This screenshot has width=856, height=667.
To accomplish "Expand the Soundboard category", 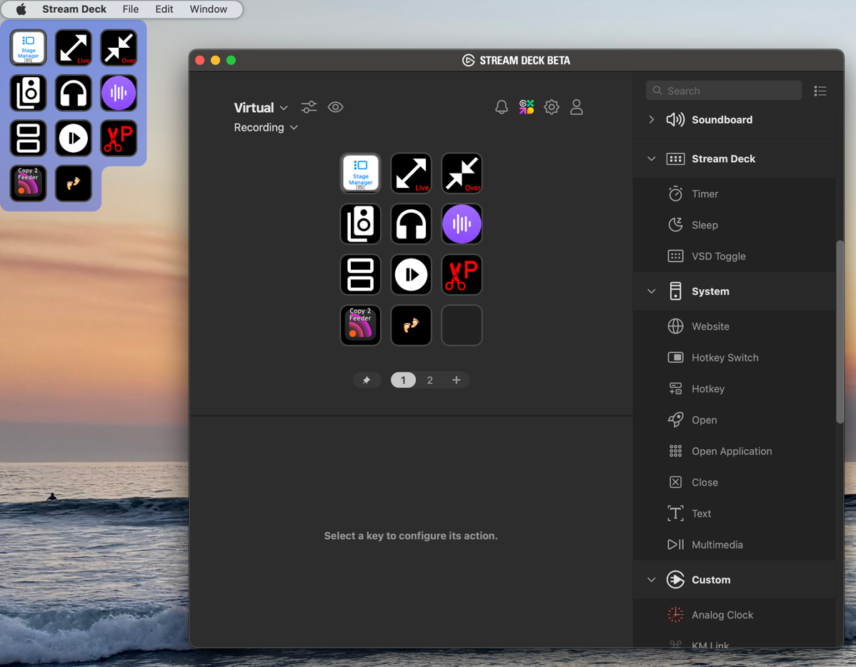I will 651,119.
